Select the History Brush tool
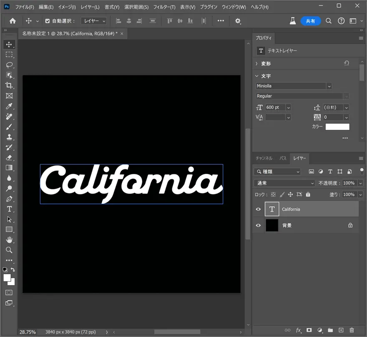The height and width of the screenshot is (337, 367). [x=9, y=147]
